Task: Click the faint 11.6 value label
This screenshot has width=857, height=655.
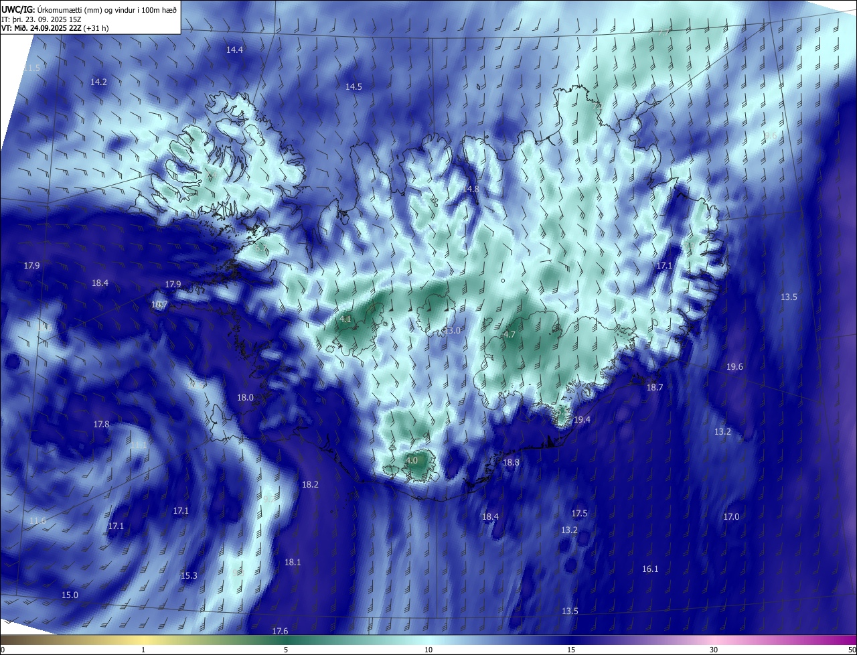Action: pos(37,521)
